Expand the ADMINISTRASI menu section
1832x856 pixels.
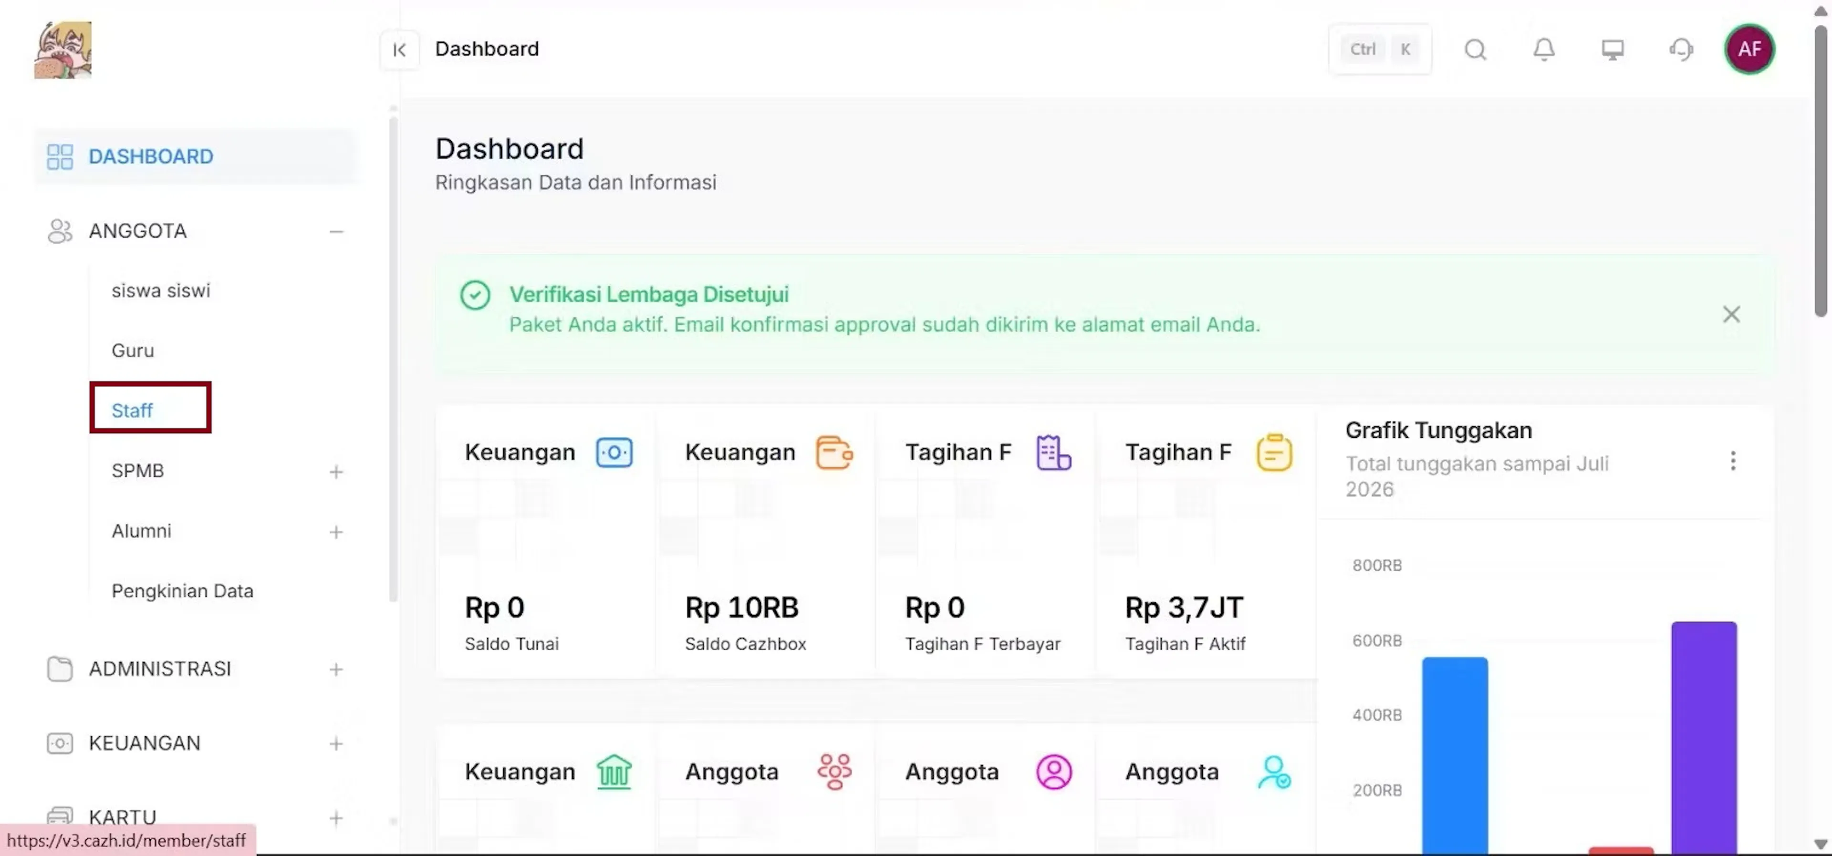click(x=336, y=670)
